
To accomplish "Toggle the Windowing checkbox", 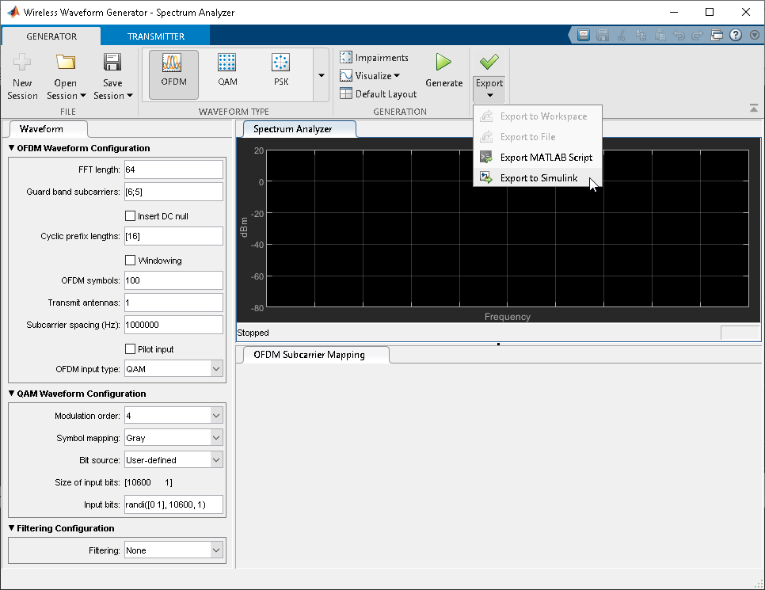I will point(131,261).
